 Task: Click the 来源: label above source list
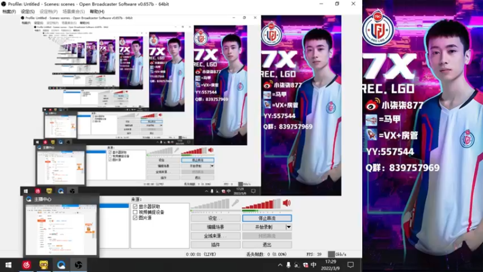[x=136, y=199]
